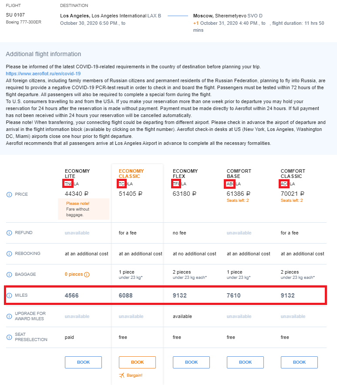337x385 pixels.
Task: Select the COMFORT BASE fare heading
Action: 239,174
